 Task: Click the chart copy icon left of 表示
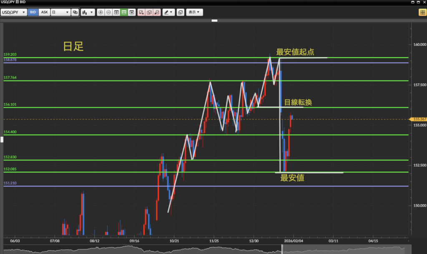(x=180, y=12)
